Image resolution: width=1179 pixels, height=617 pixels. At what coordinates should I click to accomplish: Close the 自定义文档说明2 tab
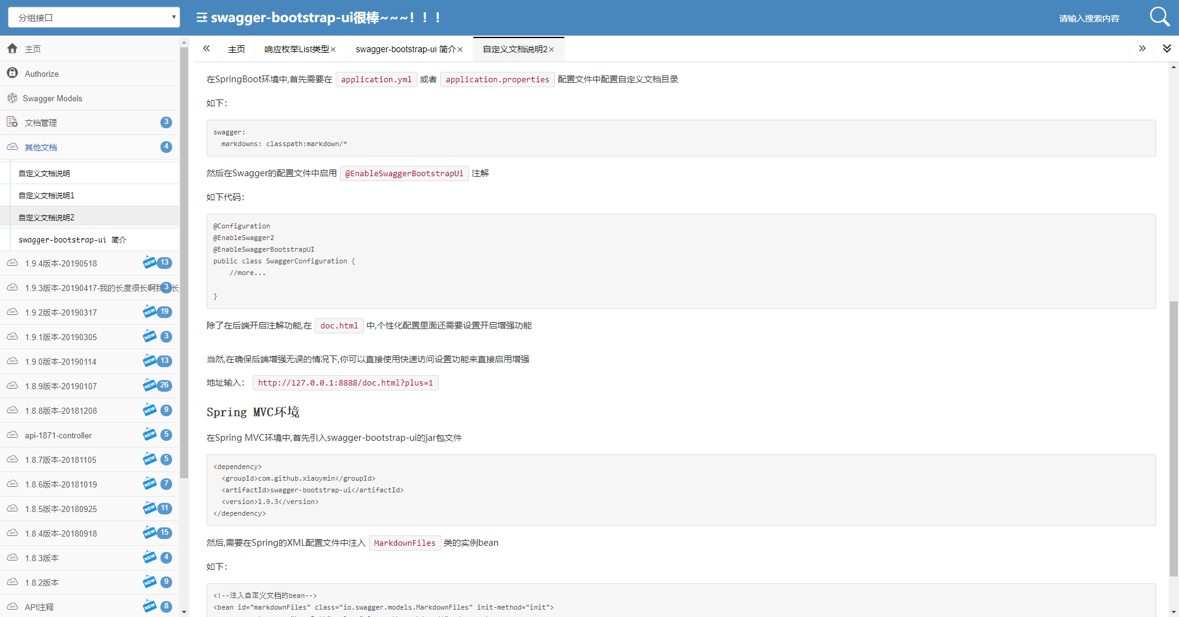tap(552, 50)
